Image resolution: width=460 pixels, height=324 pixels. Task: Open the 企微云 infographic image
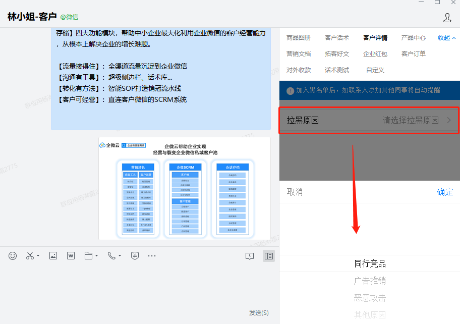[184, 188]
